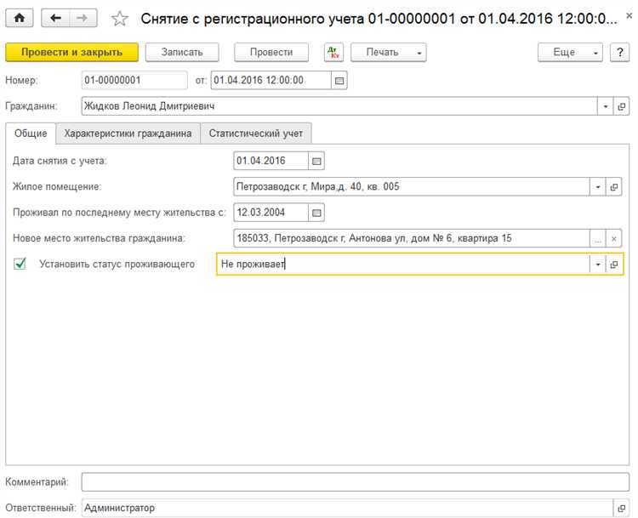This screenshot has height=518, width=638.
Task: Go to the home page icon
Action: 19,19
